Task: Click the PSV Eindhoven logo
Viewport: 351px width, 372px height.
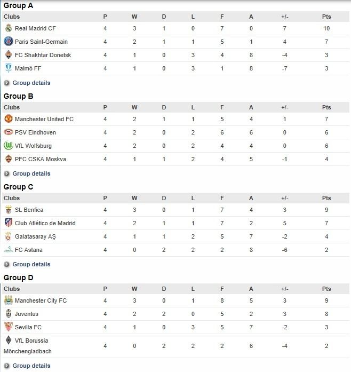Action: (x=9, y=132)
